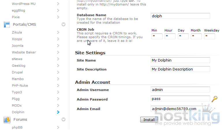This screenshot has height=130, width=224.
Task: Collapse the Portals/CMS section
Action: 64,25
